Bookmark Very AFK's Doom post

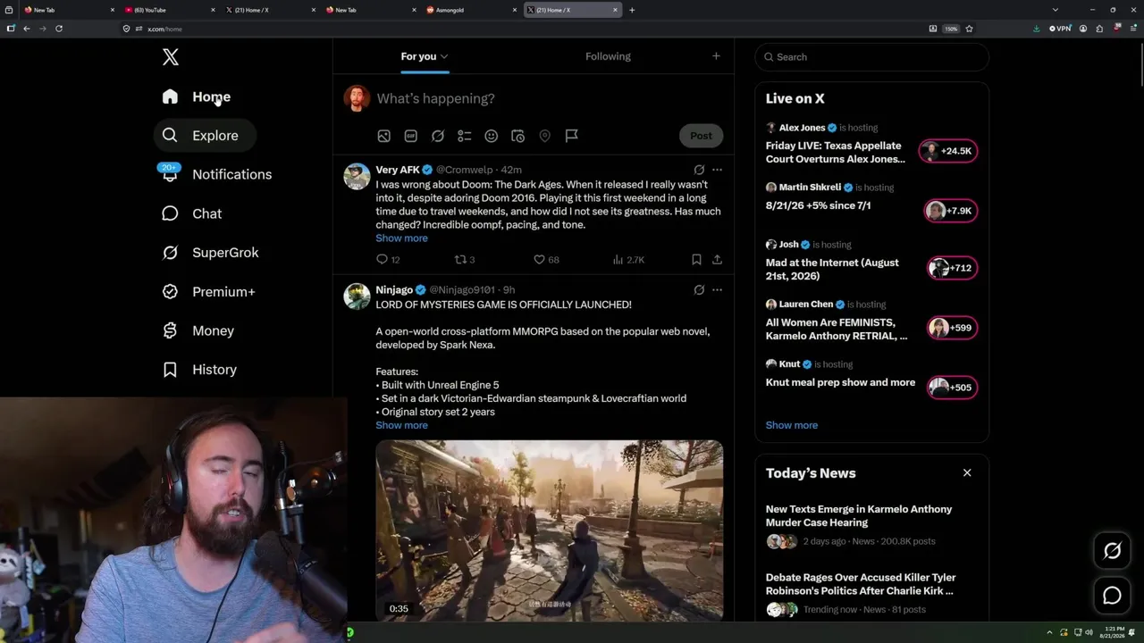pos(696,260)
